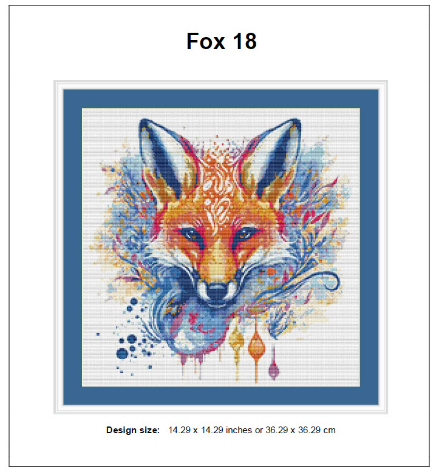The height and width of the screenshot is (472, 436).
Task: Click the blue curled tendril on right
Action: (327, 279)
